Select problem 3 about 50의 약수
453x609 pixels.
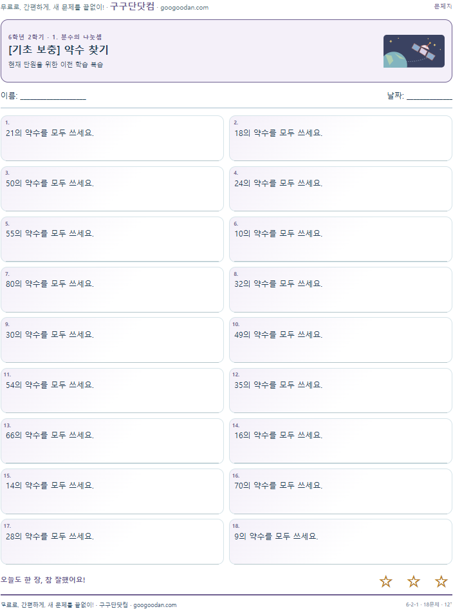click(x=112, y=189)
